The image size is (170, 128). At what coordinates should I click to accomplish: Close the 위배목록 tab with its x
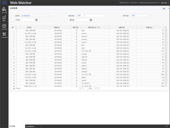coord(24,126)
